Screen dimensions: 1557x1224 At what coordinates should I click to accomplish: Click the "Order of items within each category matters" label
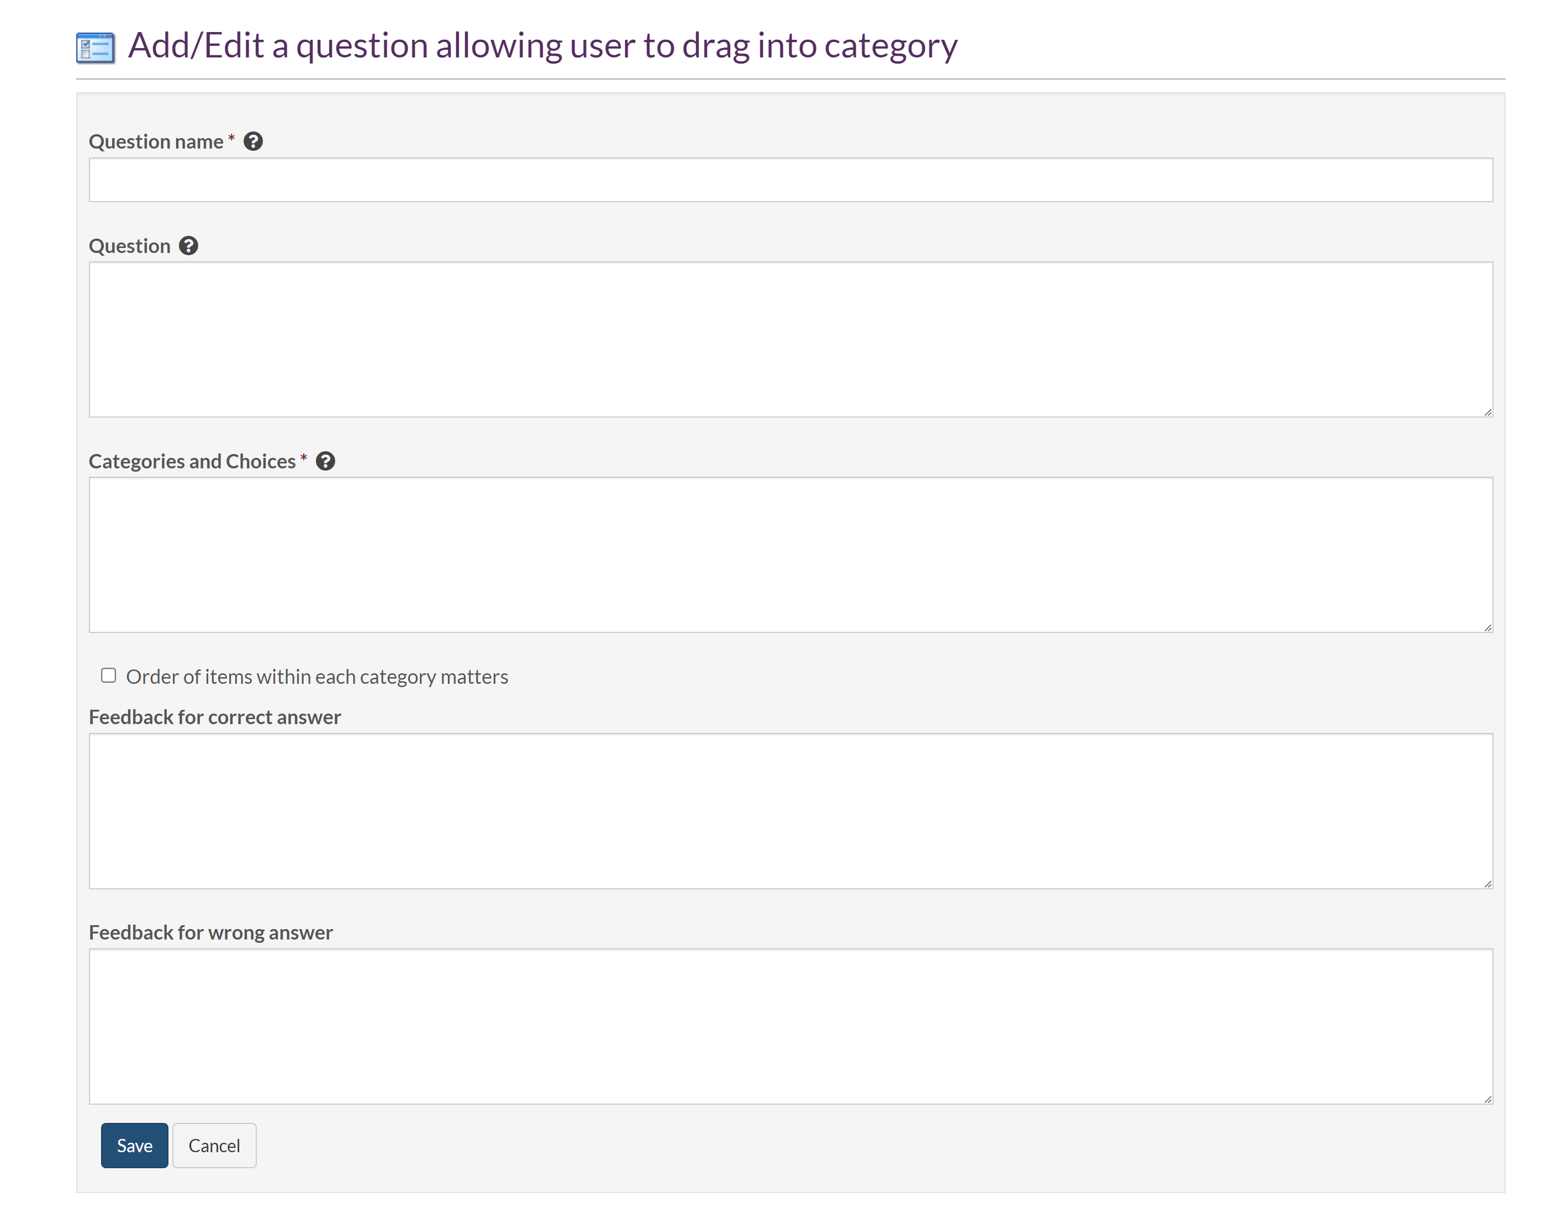(316, 677)
